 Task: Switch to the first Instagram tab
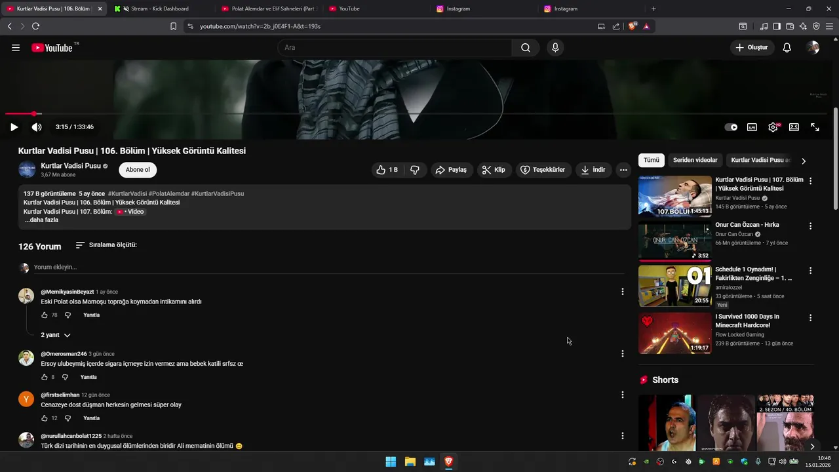click(x=482, y=9)
